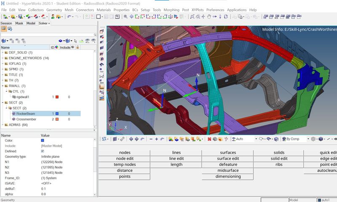Click the white rectangle window icon in toolbar

coord(99,16)
